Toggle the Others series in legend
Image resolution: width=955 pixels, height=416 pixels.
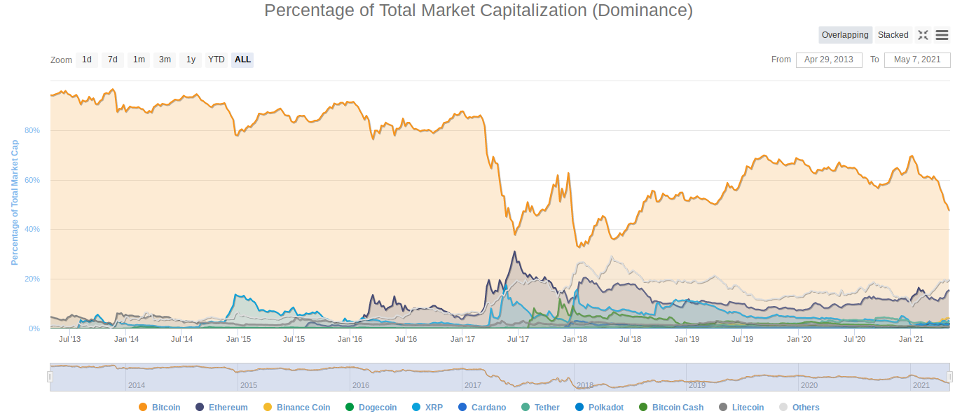coord(806,407)
